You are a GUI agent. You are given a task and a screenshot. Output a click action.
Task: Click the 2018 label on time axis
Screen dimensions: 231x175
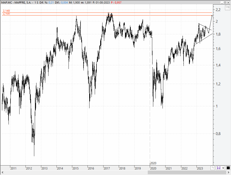point(122,168)
